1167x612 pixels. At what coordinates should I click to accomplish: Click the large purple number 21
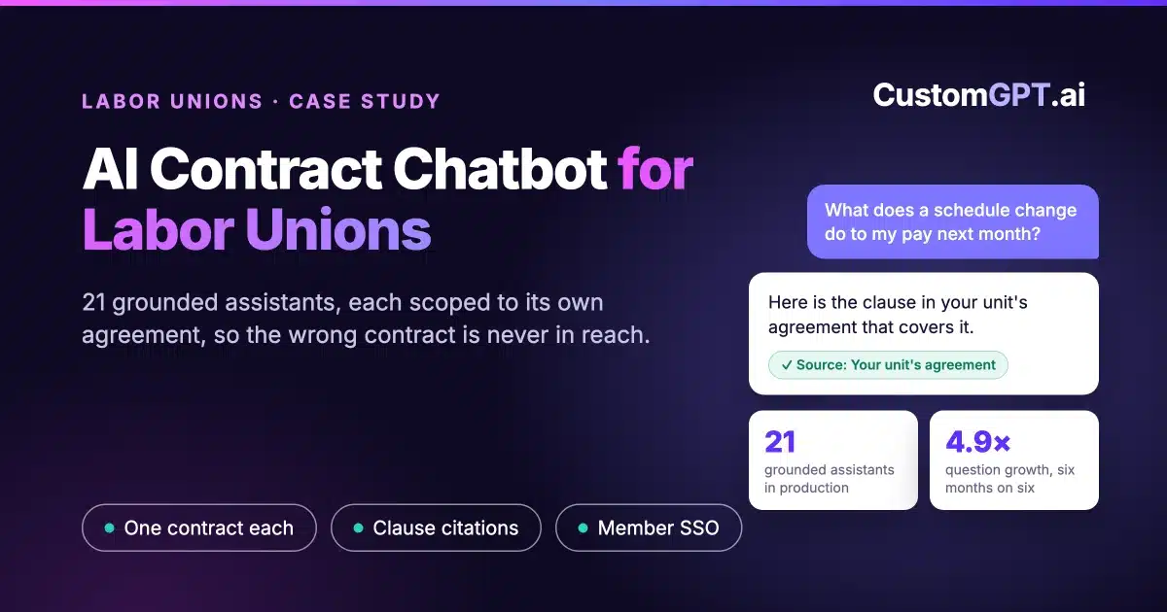coord(780,442)
